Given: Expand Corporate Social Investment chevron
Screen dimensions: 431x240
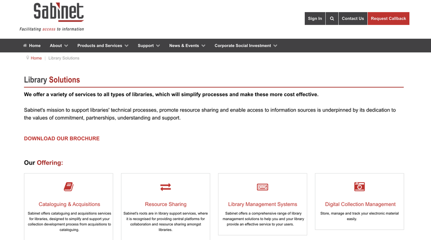Looking at the screenshot, I should click(x=275, y=46).
